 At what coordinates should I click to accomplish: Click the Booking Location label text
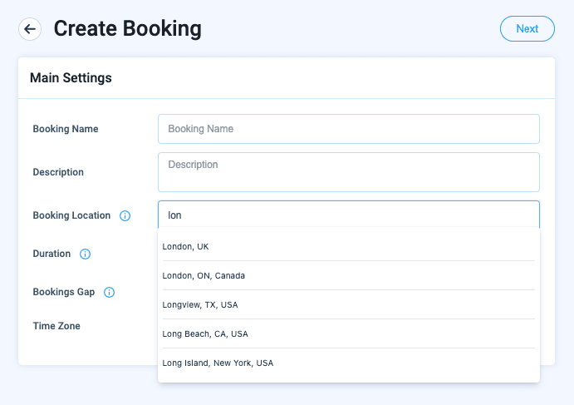71,215
